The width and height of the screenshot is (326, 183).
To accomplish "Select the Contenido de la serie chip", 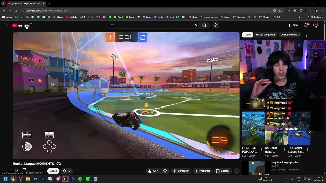I will (290, 35).
